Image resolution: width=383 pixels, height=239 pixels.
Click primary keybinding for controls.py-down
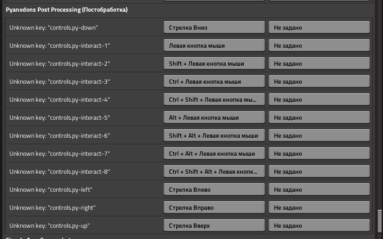pos(214,27)
